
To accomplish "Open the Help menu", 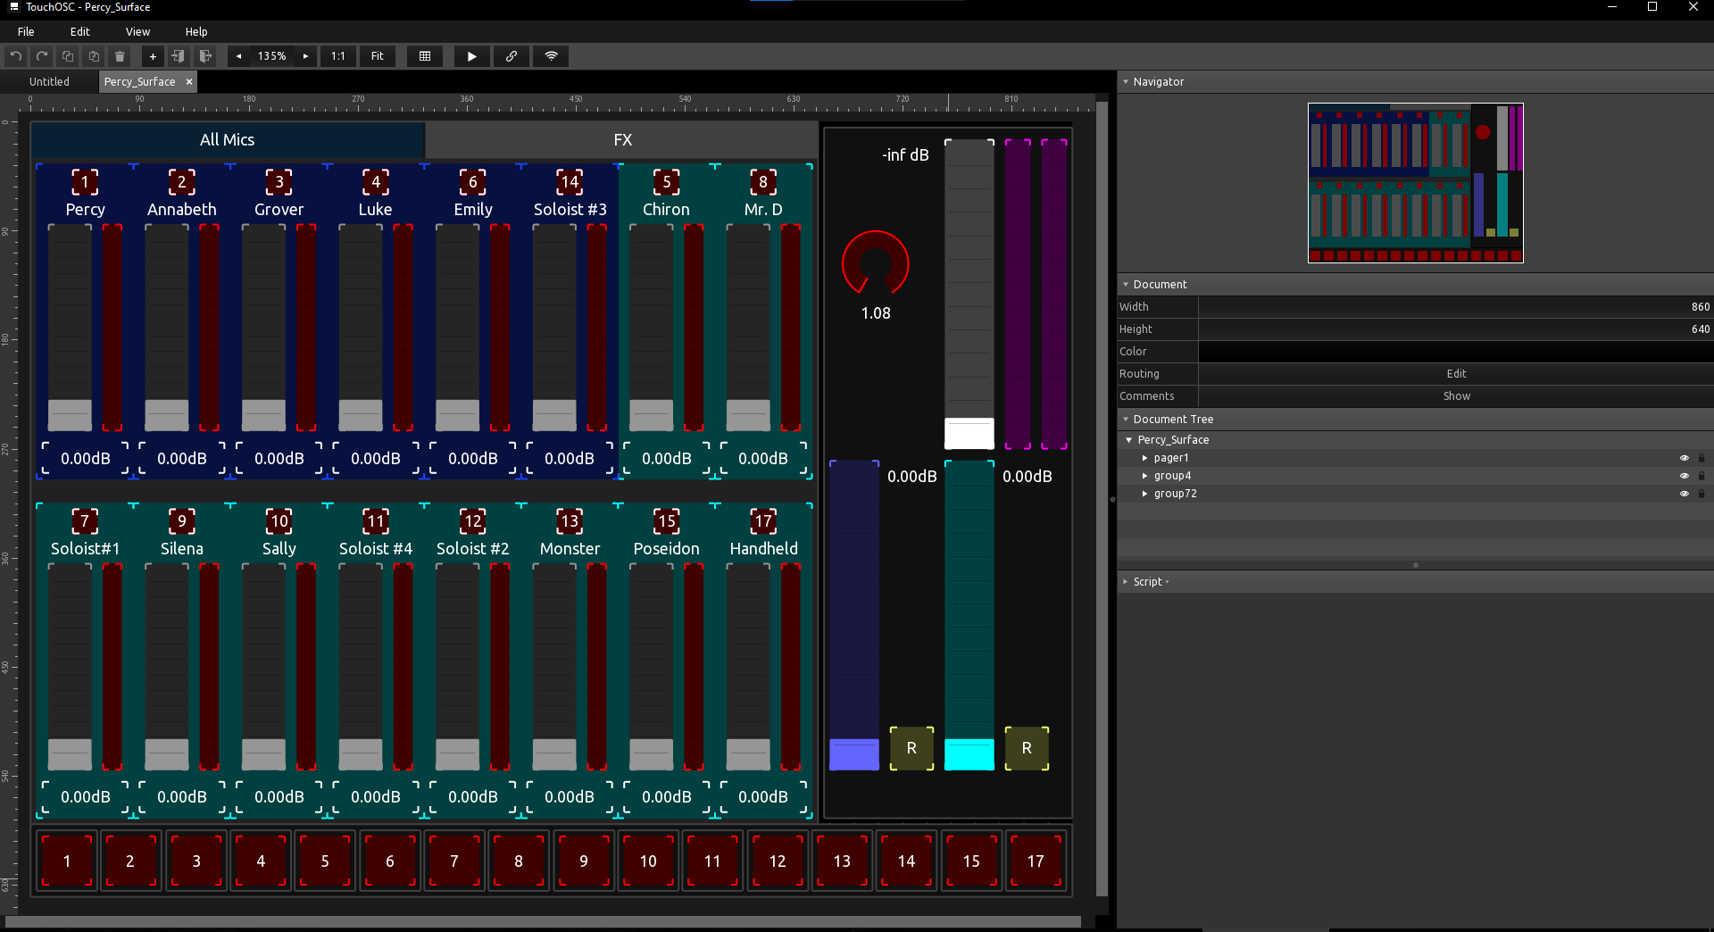I will pyautogui.click(x=196, y=31).
